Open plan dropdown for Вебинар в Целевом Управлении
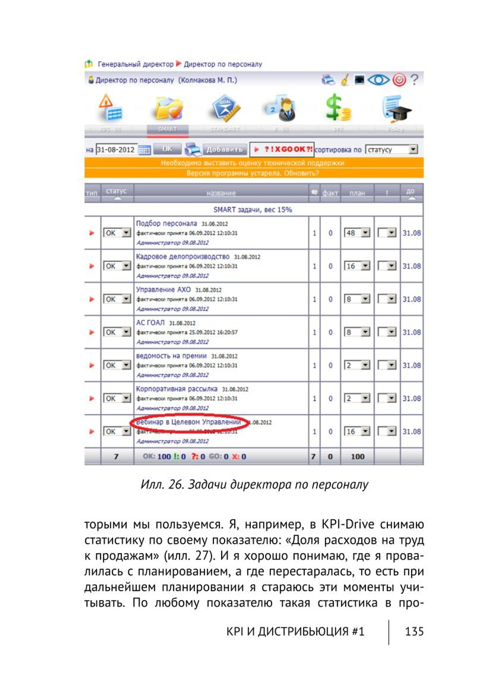488x691 pixels. (357, 432)
